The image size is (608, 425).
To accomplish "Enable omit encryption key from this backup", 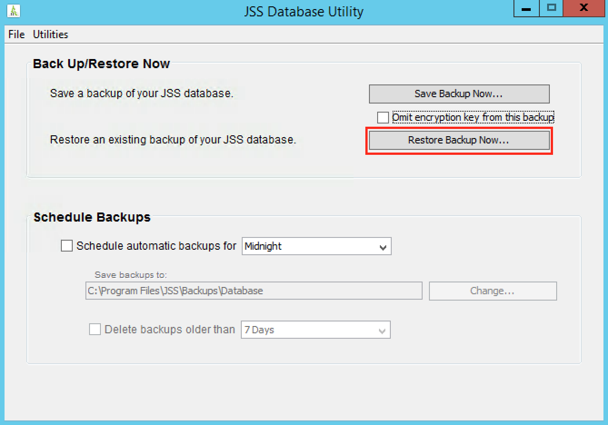I will pyautogui.click(x=383, y=117).
